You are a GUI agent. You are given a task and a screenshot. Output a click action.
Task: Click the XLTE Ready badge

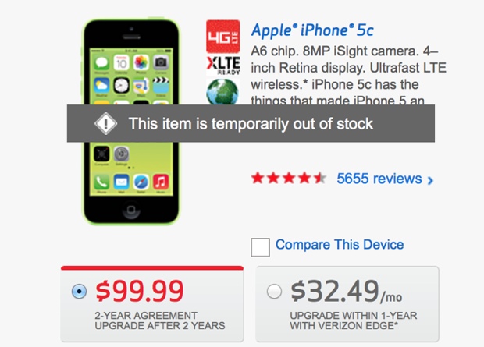pos(222,65)
